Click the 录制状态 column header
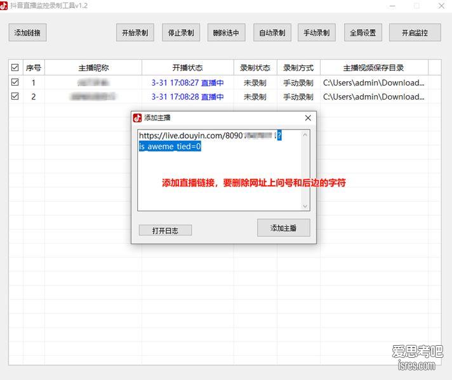This screenshot has height=380, width=452. pos(255,68)
